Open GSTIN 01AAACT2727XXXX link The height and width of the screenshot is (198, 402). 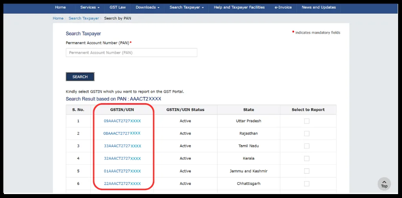[x=122, y=171]
